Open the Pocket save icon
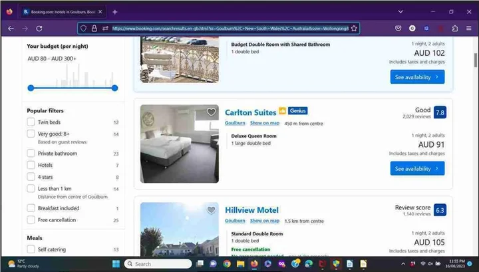Image resolution: width=479 pixels, height=272 pixels. (398, 29)
